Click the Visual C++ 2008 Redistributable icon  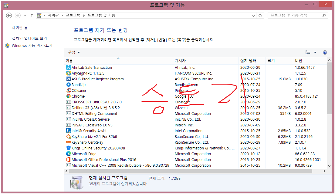pos(68,166)
